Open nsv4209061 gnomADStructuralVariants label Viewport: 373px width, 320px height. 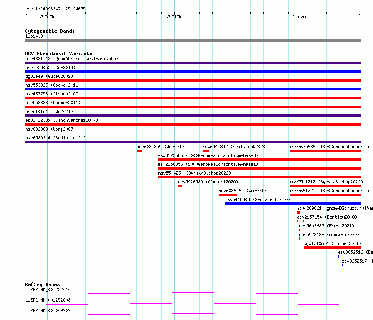334,208
